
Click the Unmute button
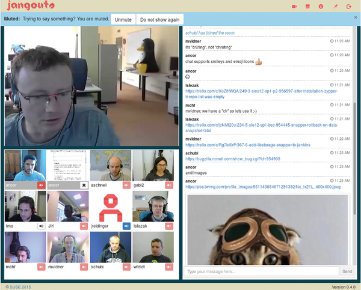(123, 20)
